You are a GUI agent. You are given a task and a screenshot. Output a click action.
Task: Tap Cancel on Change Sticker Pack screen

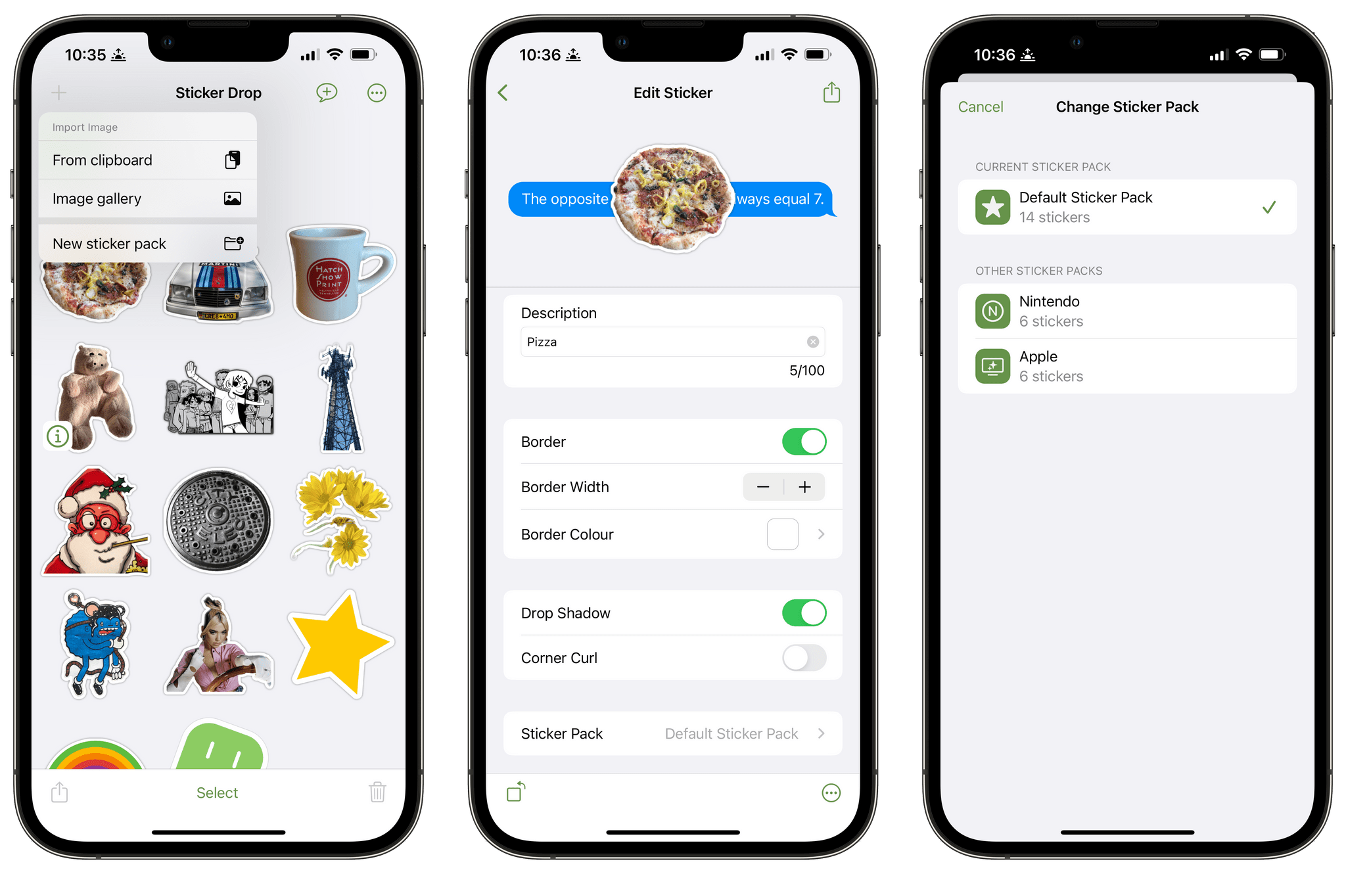click(981, 107)
